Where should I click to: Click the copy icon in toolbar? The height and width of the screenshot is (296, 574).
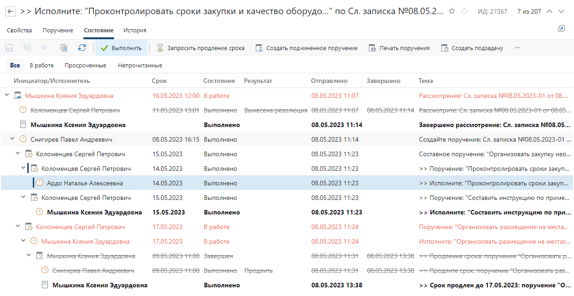(x=64, y=48)
